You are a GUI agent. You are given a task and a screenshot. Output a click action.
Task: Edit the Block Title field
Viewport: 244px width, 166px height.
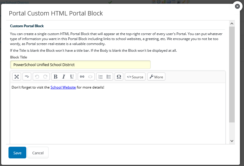(80, 65)
